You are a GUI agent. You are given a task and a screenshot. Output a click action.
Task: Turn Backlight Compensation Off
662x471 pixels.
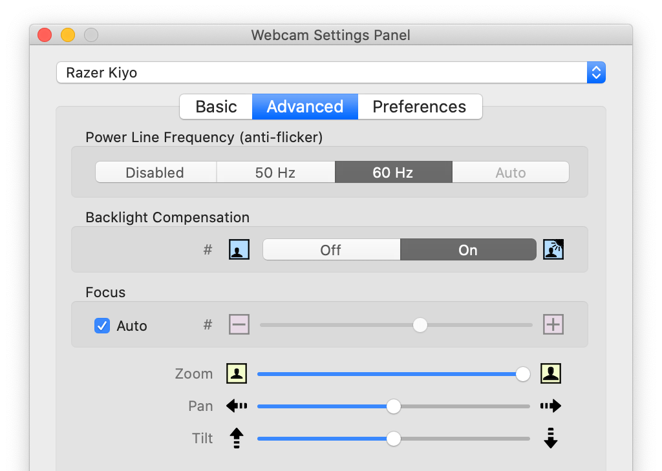[331, 250]
